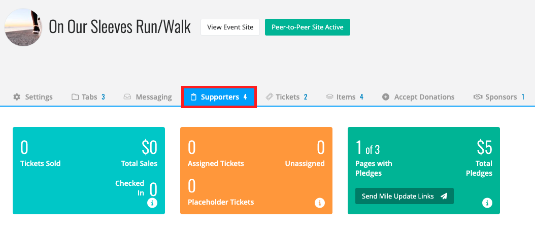
Task: Open the Sponsors tab
Action: point(499,97)
